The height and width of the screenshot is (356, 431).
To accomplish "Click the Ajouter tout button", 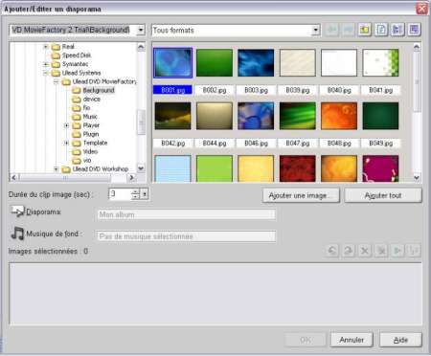I will [x=383, y=195].
